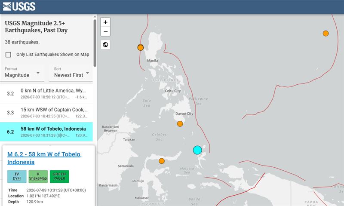Select the 6.2 Tobelo, Indonesia earthquake row
The height and width of the screenshot is (206, 344).
coord(46,132)
